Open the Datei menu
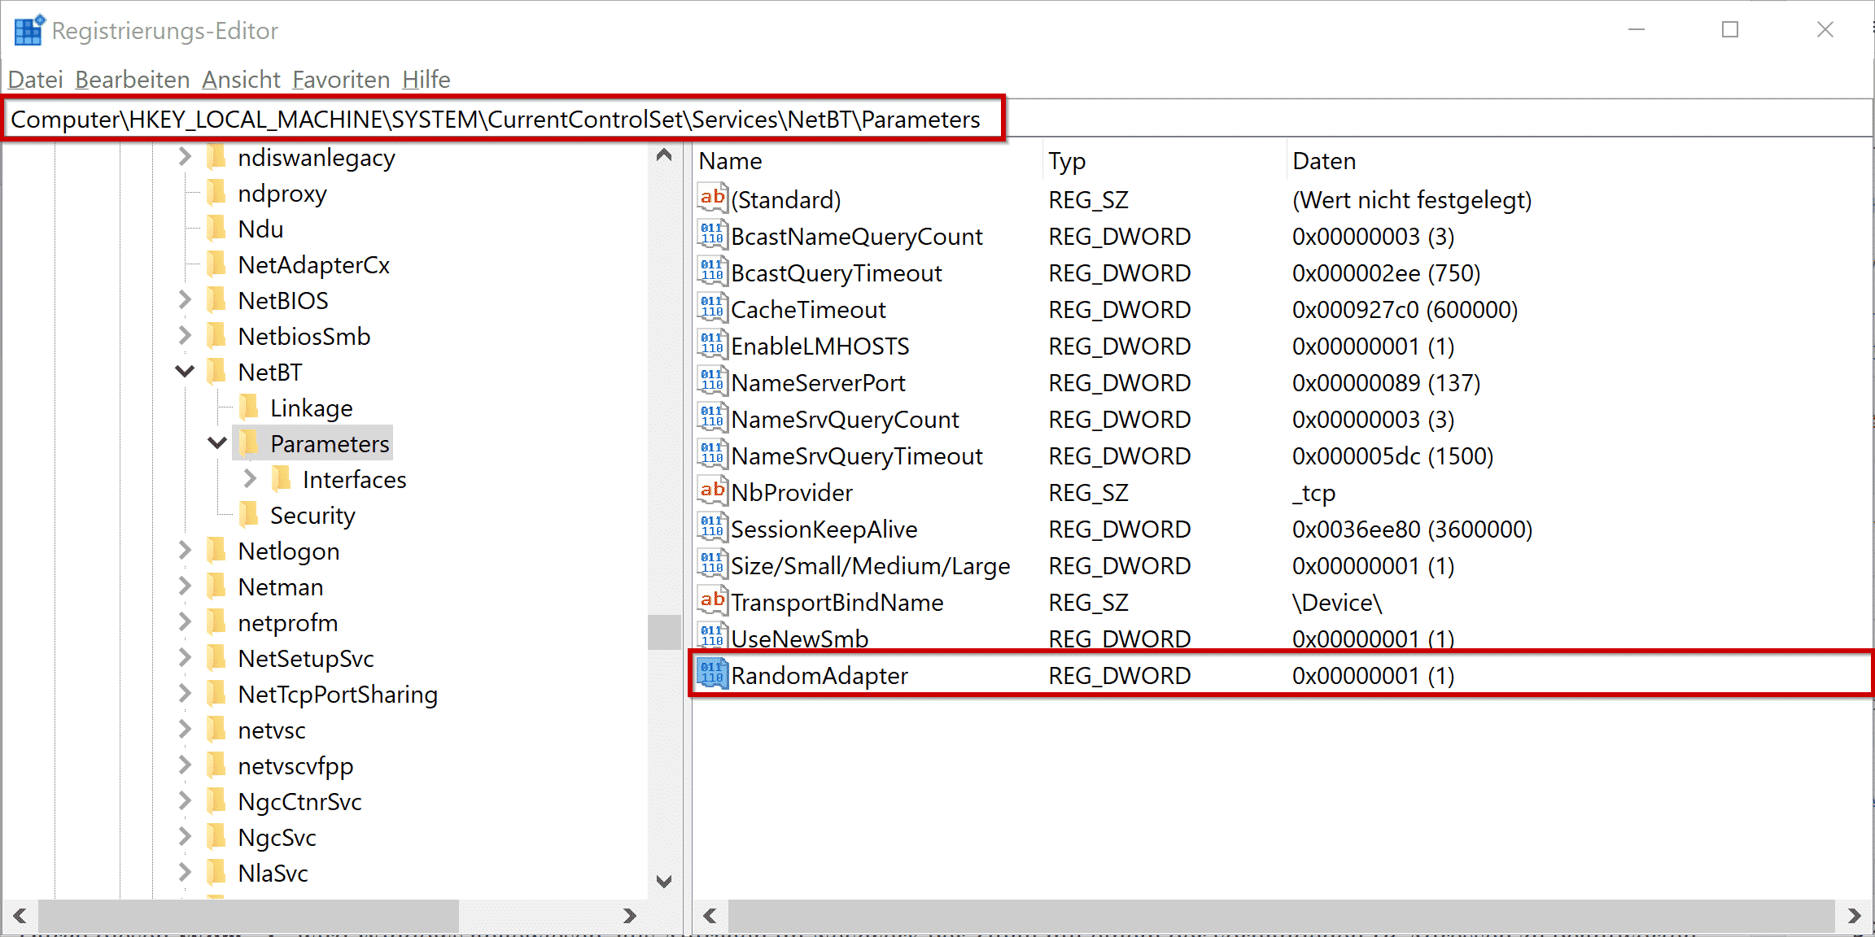The height and width of the screenshot is (937, 1875). click(x=36, y=80)
